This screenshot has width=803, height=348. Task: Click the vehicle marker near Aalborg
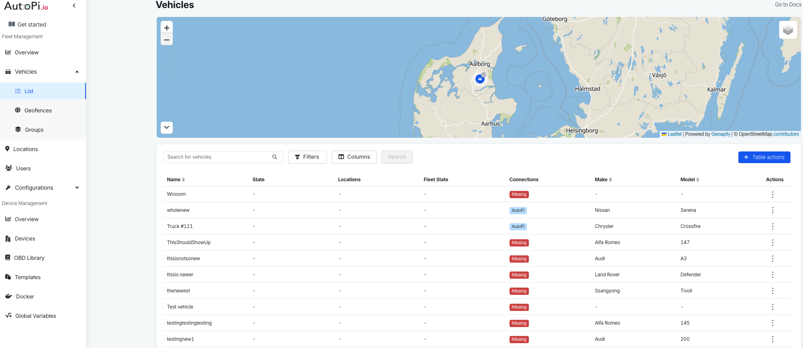tap(480, 79)
